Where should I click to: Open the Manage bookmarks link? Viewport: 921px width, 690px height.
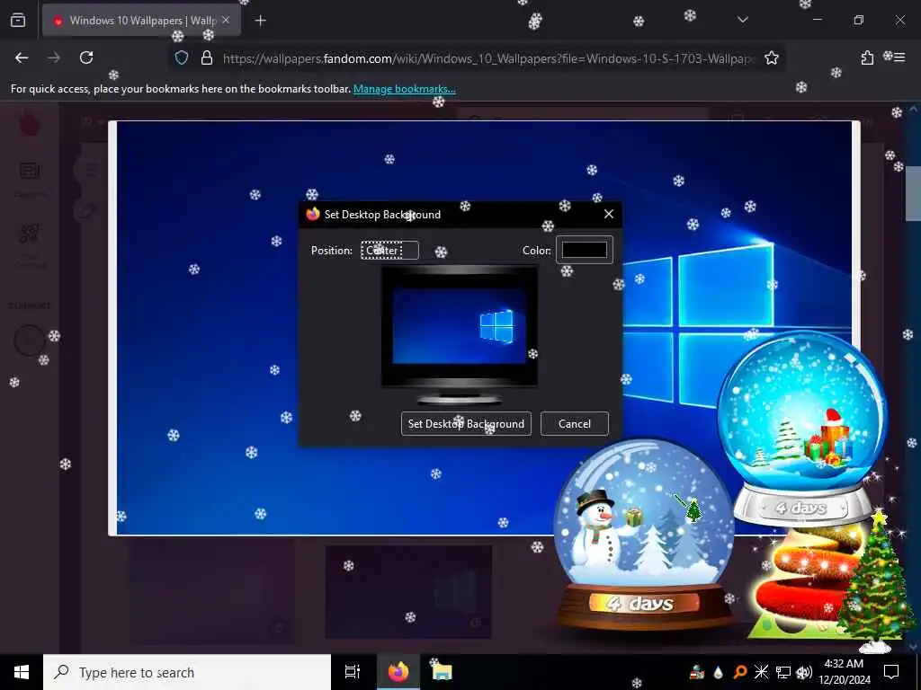(404, 89)
